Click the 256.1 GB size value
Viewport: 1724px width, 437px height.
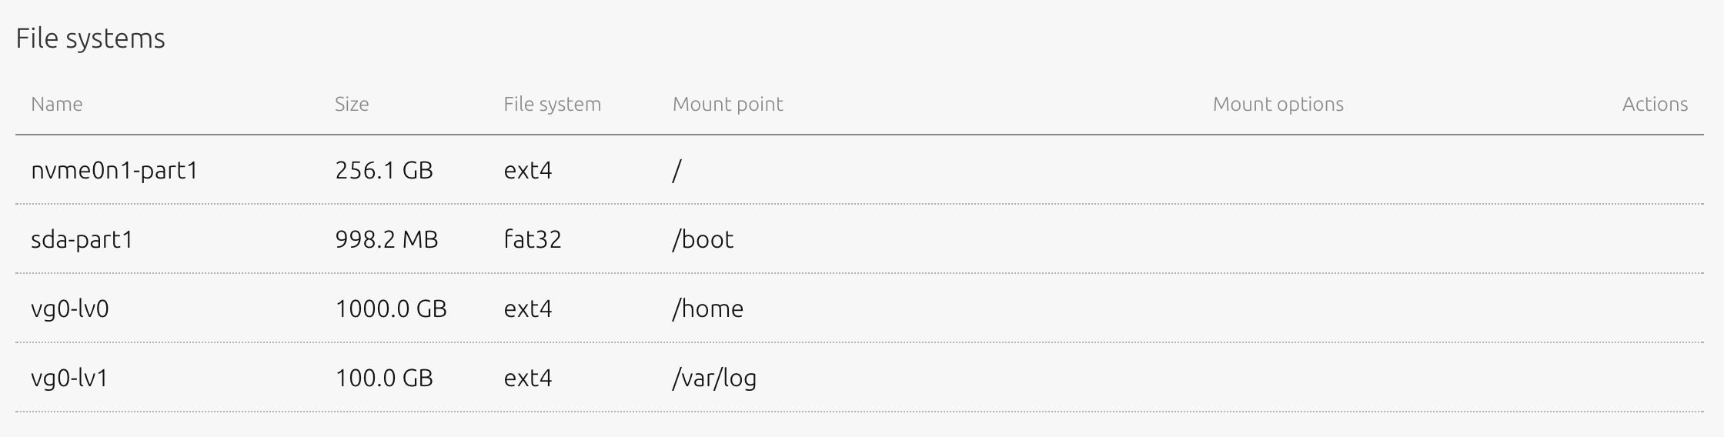pyautogui.click(x=384, y=170)
